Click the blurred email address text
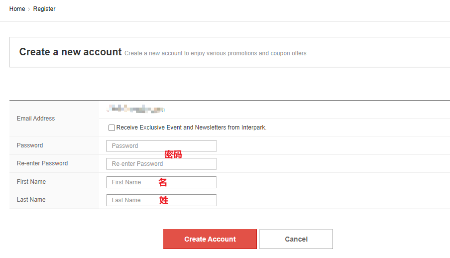This screenshot has width=450, height=258. (136, 109)
